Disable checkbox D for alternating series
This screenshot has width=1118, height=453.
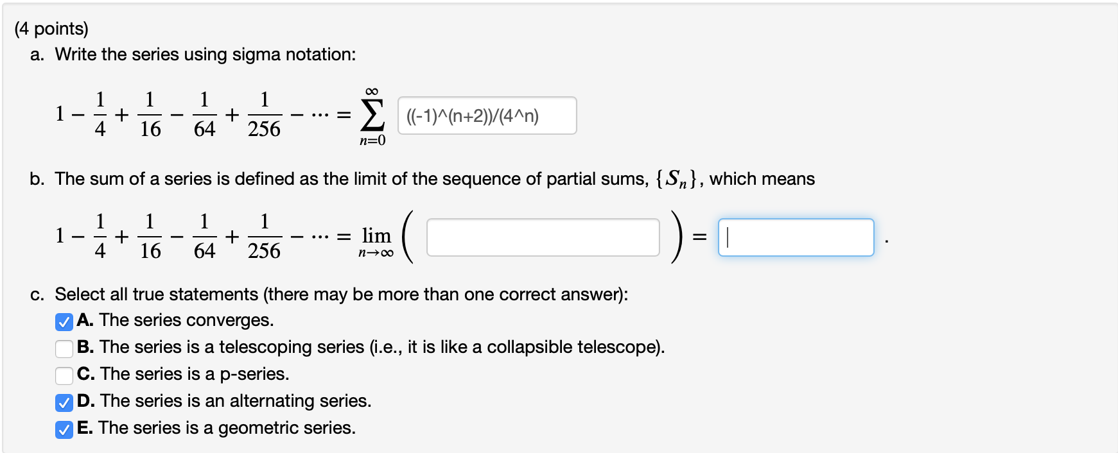pyautogui.click(x=64, y=404)
